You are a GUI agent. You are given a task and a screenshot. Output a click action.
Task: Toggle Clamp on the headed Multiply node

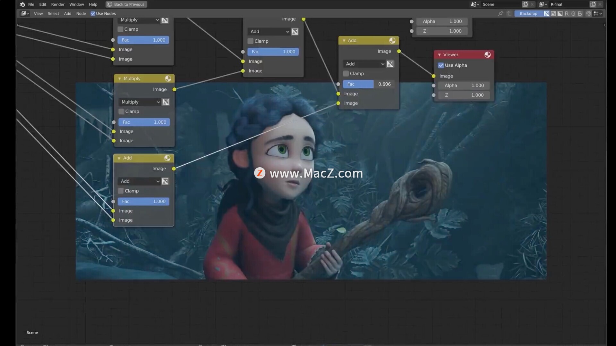(x=121, y=111)
